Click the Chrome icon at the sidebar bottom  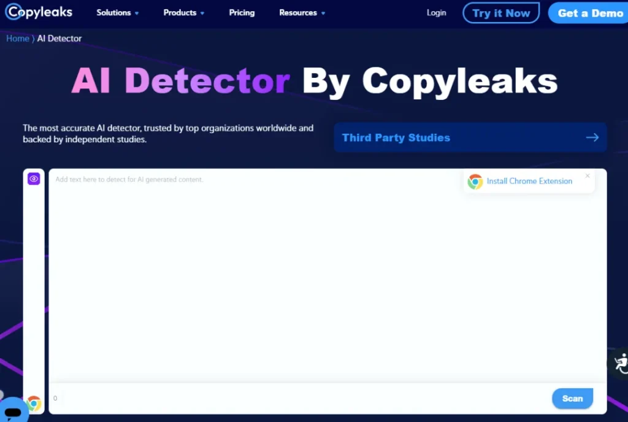(x=34, y=404)
